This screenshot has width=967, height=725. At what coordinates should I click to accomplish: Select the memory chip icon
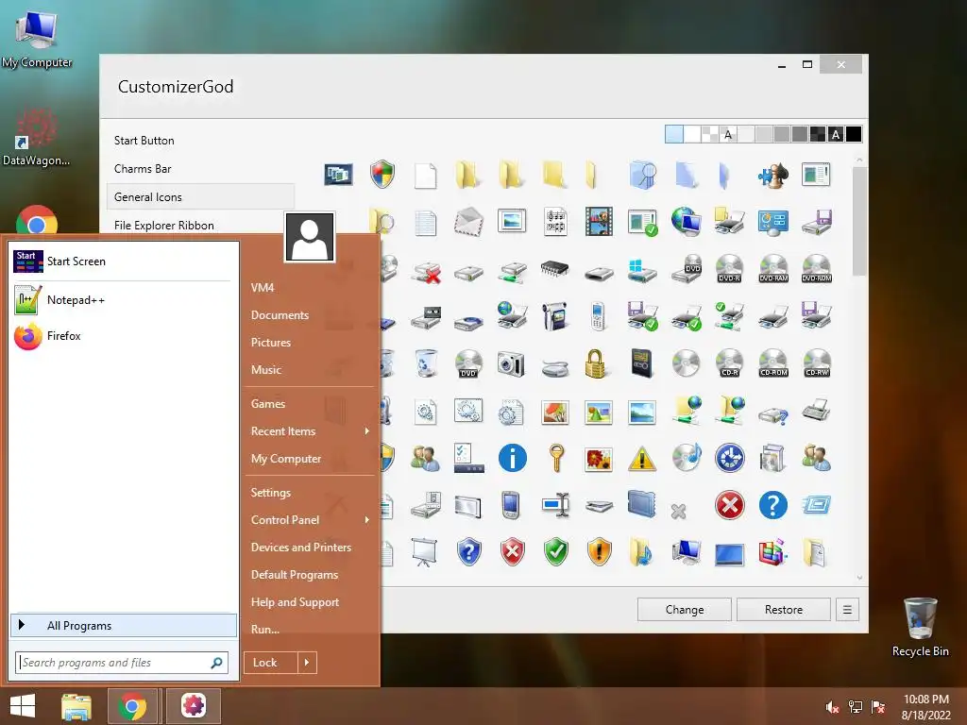point(555,269)
